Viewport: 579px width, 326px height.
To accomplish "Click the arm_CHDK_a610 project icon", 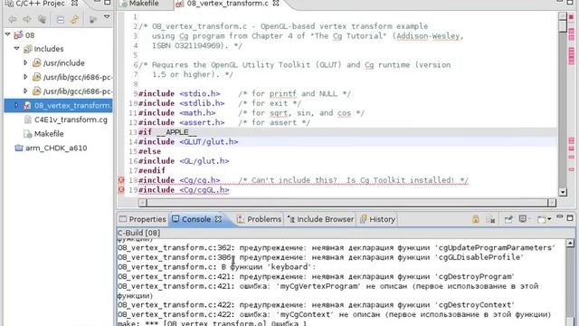I will (x=19, y=148).
